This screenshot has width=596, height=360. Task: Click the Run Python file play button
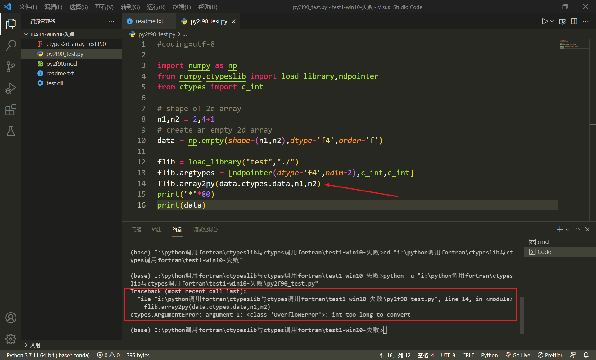(544, 21)
